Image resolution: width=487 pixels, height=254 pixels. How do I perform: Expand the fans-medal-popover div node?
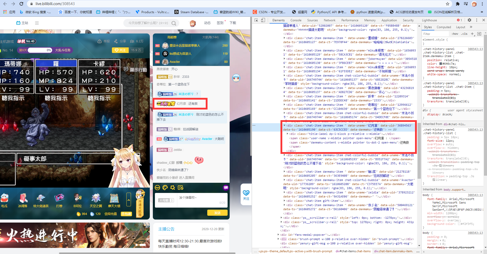coord(278,235)
